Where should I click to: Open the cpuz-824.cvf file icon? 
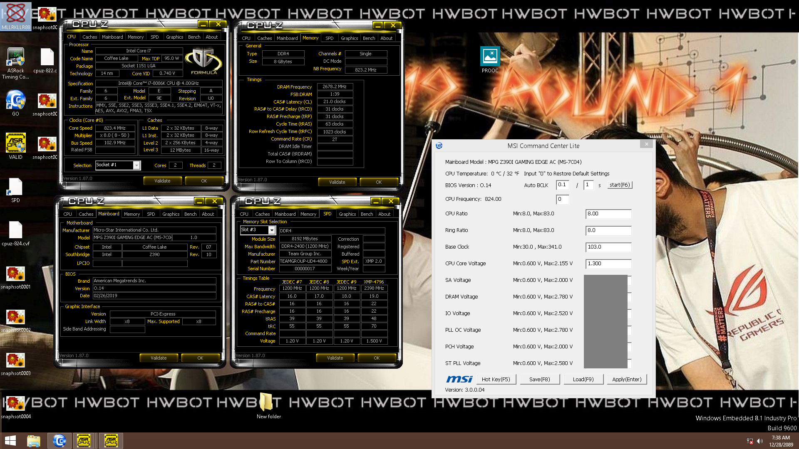(x=15, y=234)
